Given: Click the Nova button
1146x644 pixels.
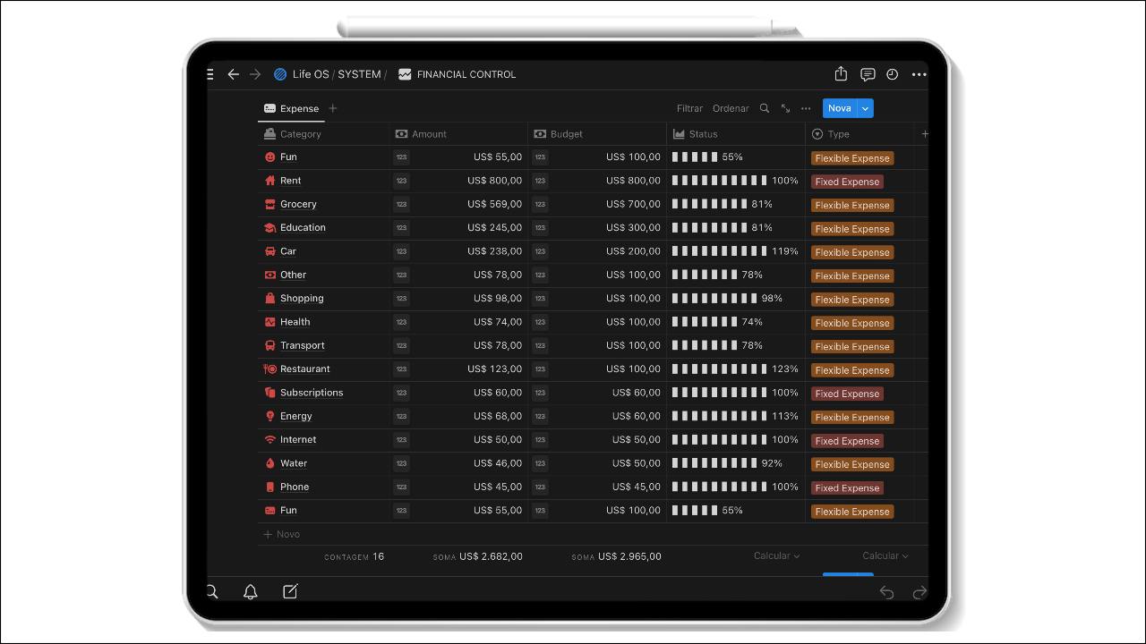Looking at the screenshot, I should click(840, 108).
